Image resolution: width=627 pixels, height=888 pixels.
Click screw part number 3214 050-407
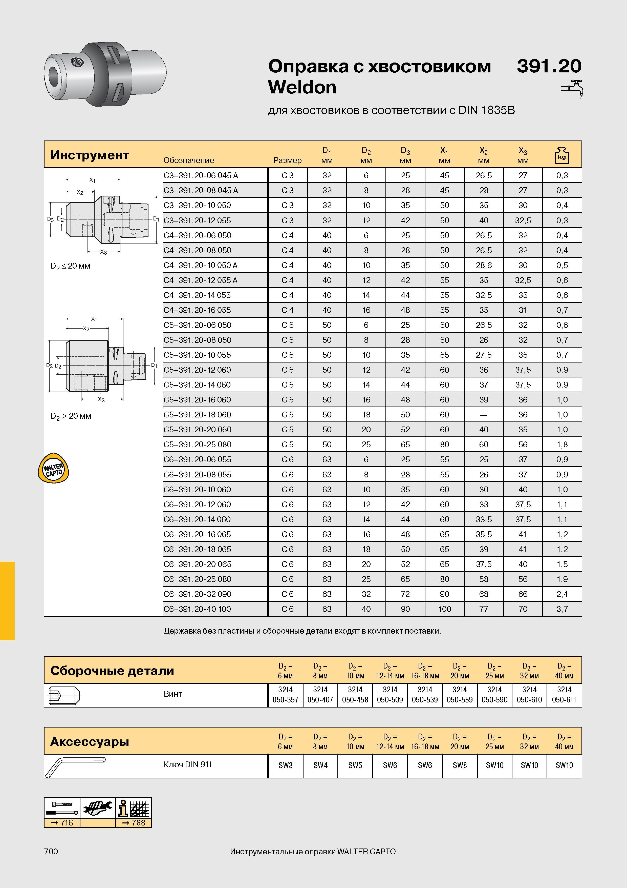(320, 695)
